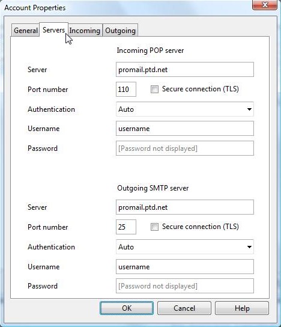Click the SMTP port number field showing 25
The height and width of the screenshot is (327, 281).
[126, 227]
